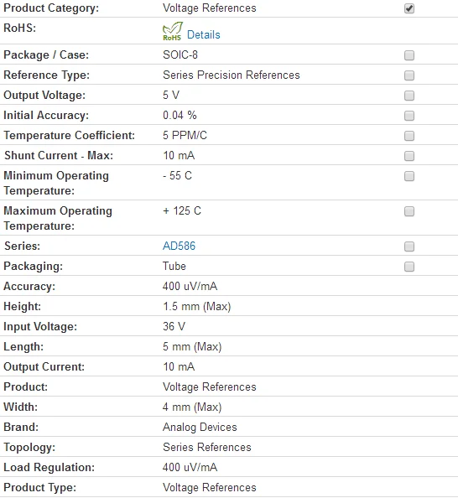Click the 0.04 % accuracy value

pos(180,115)
